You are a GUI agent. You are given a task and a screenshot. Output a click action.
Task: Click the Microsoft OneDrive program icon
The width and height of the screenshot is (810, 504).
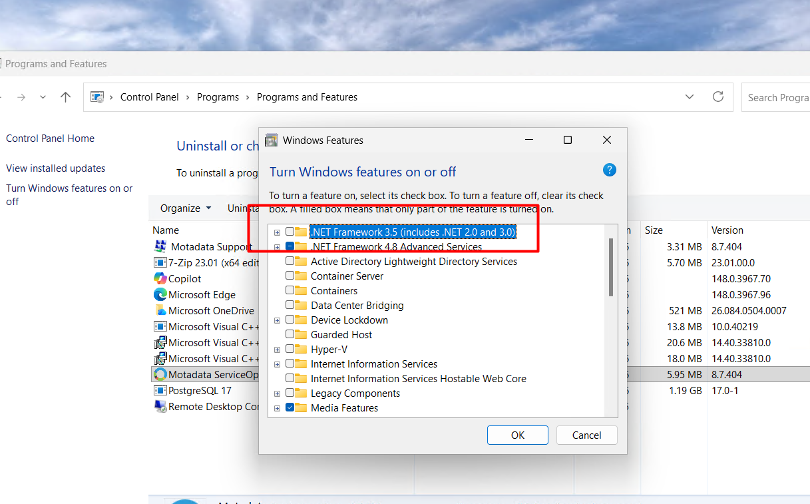(160, 311)
